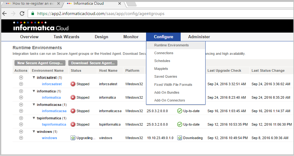Click the Configure tab
This screenshot has height=156, width=294.
click(163, 37)
